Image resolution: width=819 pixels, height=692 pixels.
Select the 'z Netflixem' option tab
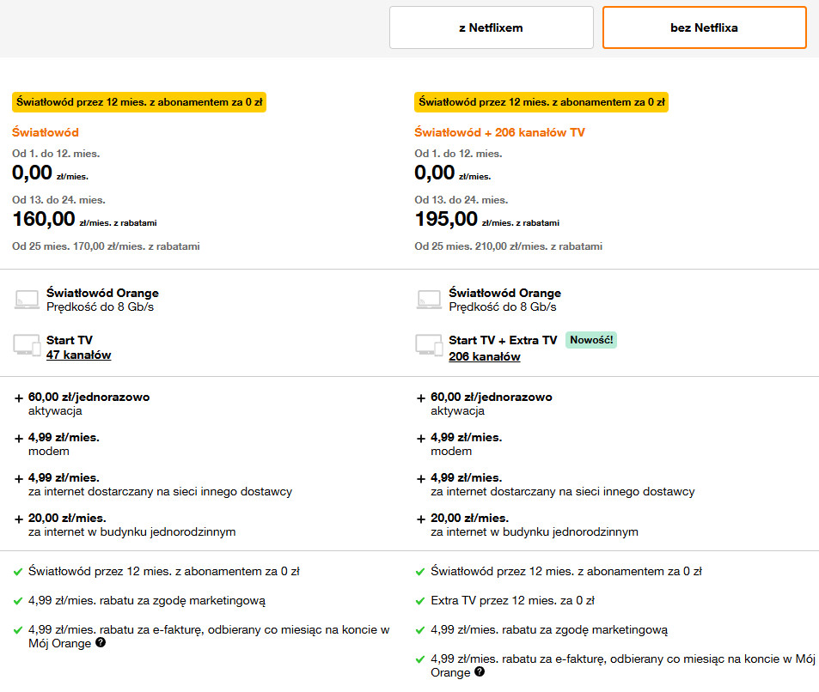(x=491, y=27)
